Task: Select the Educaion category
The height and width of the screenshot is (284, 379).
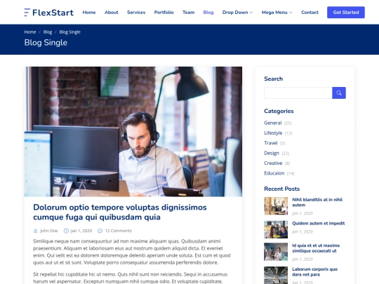Action: tap(274, 173)
